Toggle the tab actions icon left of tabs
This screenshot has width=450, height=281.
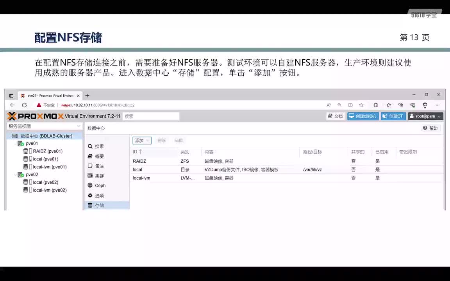pos(11,96)
